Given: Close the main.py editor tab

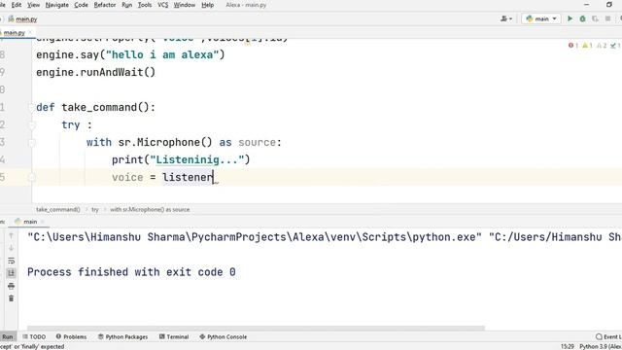Looking at the screenshot, I should coord(30,32).
